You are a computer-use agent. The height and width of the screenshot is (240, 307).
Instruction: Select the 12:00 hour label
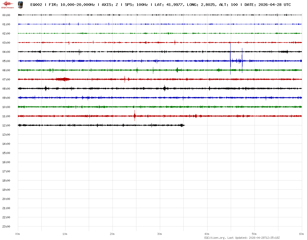point(6,125)
